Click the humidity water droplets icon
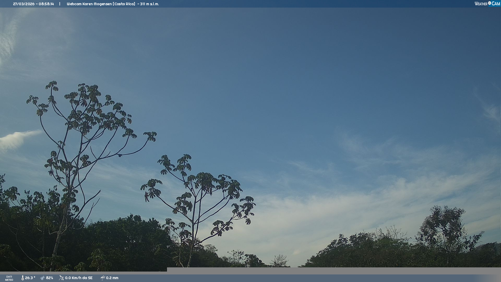Viewport: 501px width, 282px height. (x=43, y=278)
